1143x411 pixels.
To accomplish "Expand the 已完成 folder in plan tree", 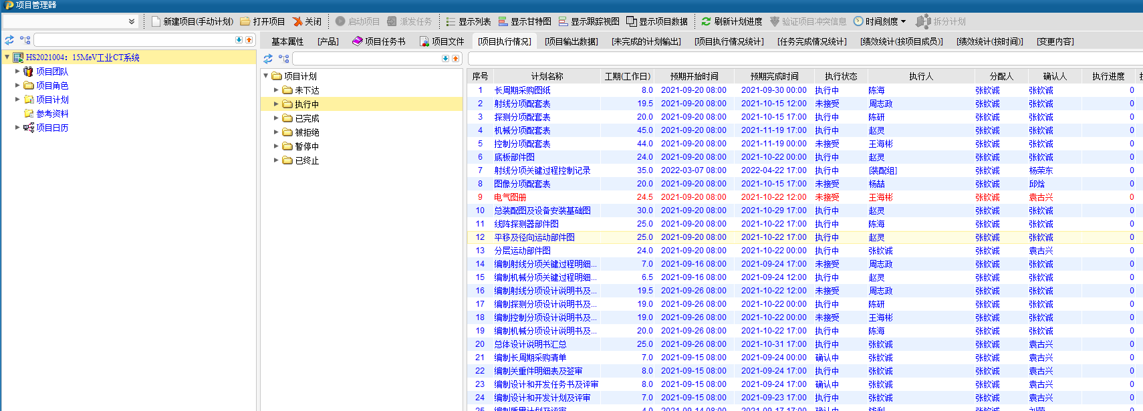I will click(276, 118).
